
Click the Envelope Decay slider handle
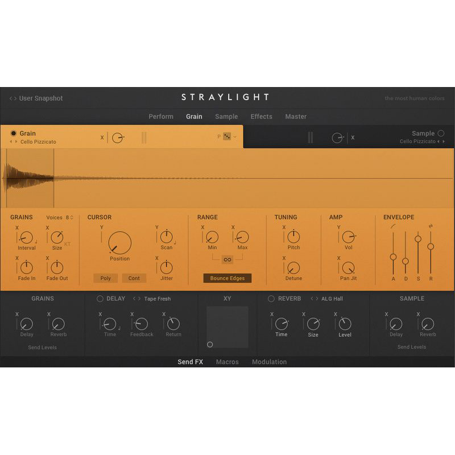coord(406,261)
